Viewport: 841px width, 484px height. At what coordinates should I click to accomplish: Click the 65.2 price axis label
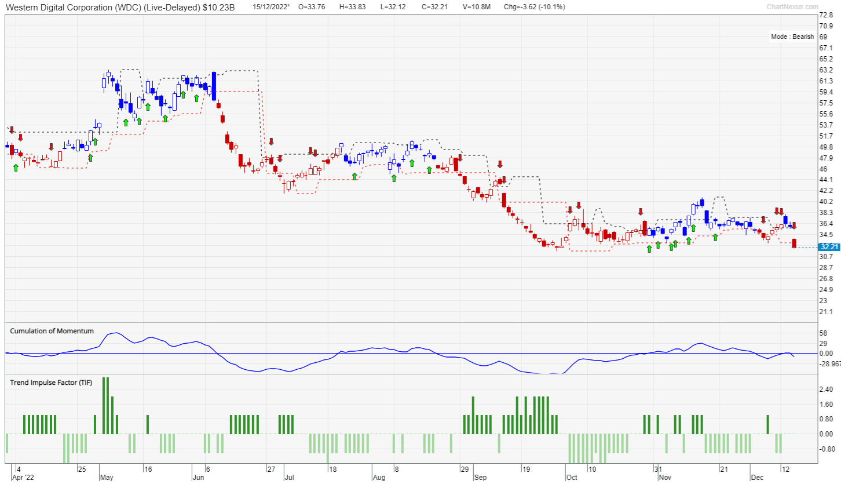point(827,59)
